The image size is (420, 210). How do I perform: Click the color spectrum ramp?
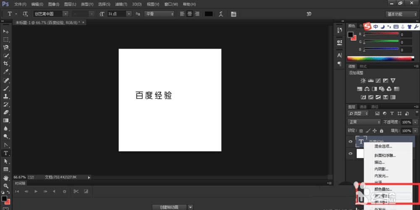(381, 58)
